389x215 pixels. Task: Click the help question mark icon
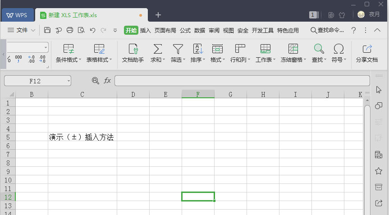pos(353,30)
